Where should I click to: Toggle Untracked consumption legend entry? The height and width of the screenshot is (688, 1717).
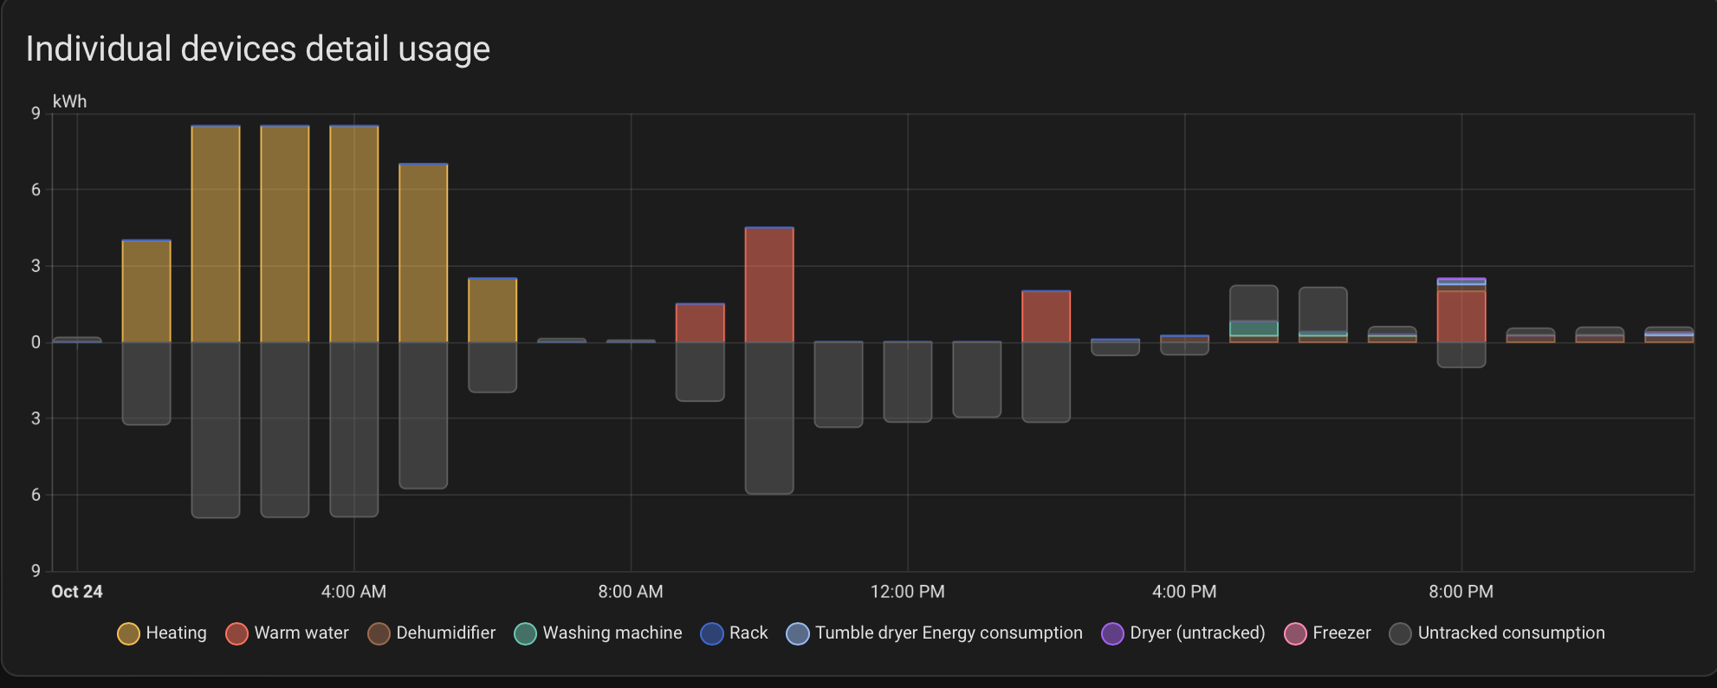coord(1511,633)
